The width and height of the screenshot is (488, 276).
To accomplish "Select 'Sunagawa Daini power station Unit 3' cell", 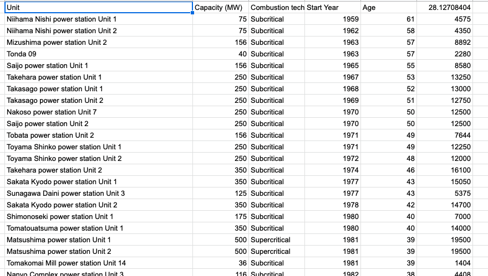I will tap(99, 194).
